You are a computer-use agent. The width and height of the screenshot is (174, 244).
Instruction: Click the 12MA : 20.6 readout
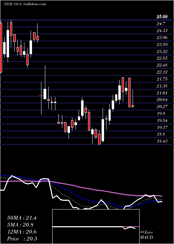[x=22, y=232]
